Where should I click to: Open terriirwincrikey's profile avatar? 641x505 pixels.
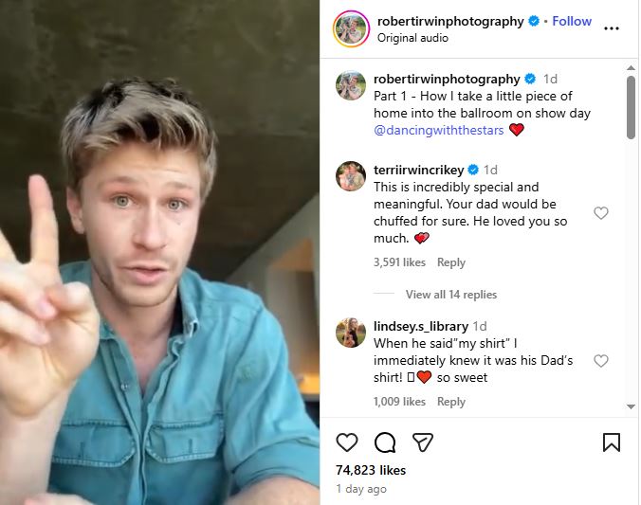point(350,176)
